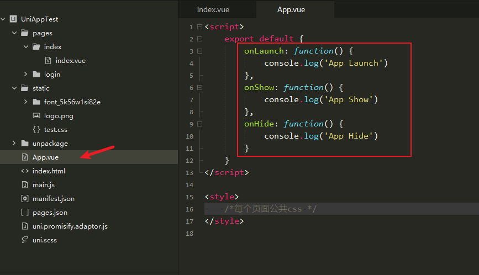Click the onLaunch keyword in code
Viewport: 479px width, 275px height.
coord(264,51)
